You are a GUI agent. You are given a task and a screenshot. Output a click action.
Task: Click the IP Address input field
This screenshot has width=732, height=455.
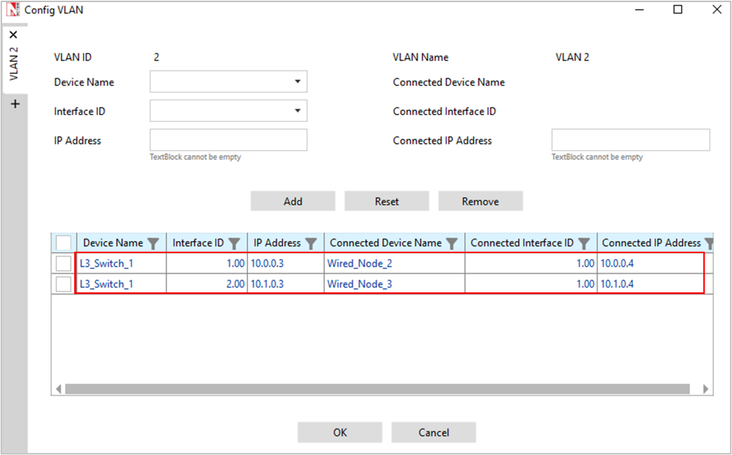(228, 140)
